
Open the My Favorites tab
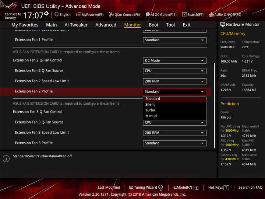[25, 25]
